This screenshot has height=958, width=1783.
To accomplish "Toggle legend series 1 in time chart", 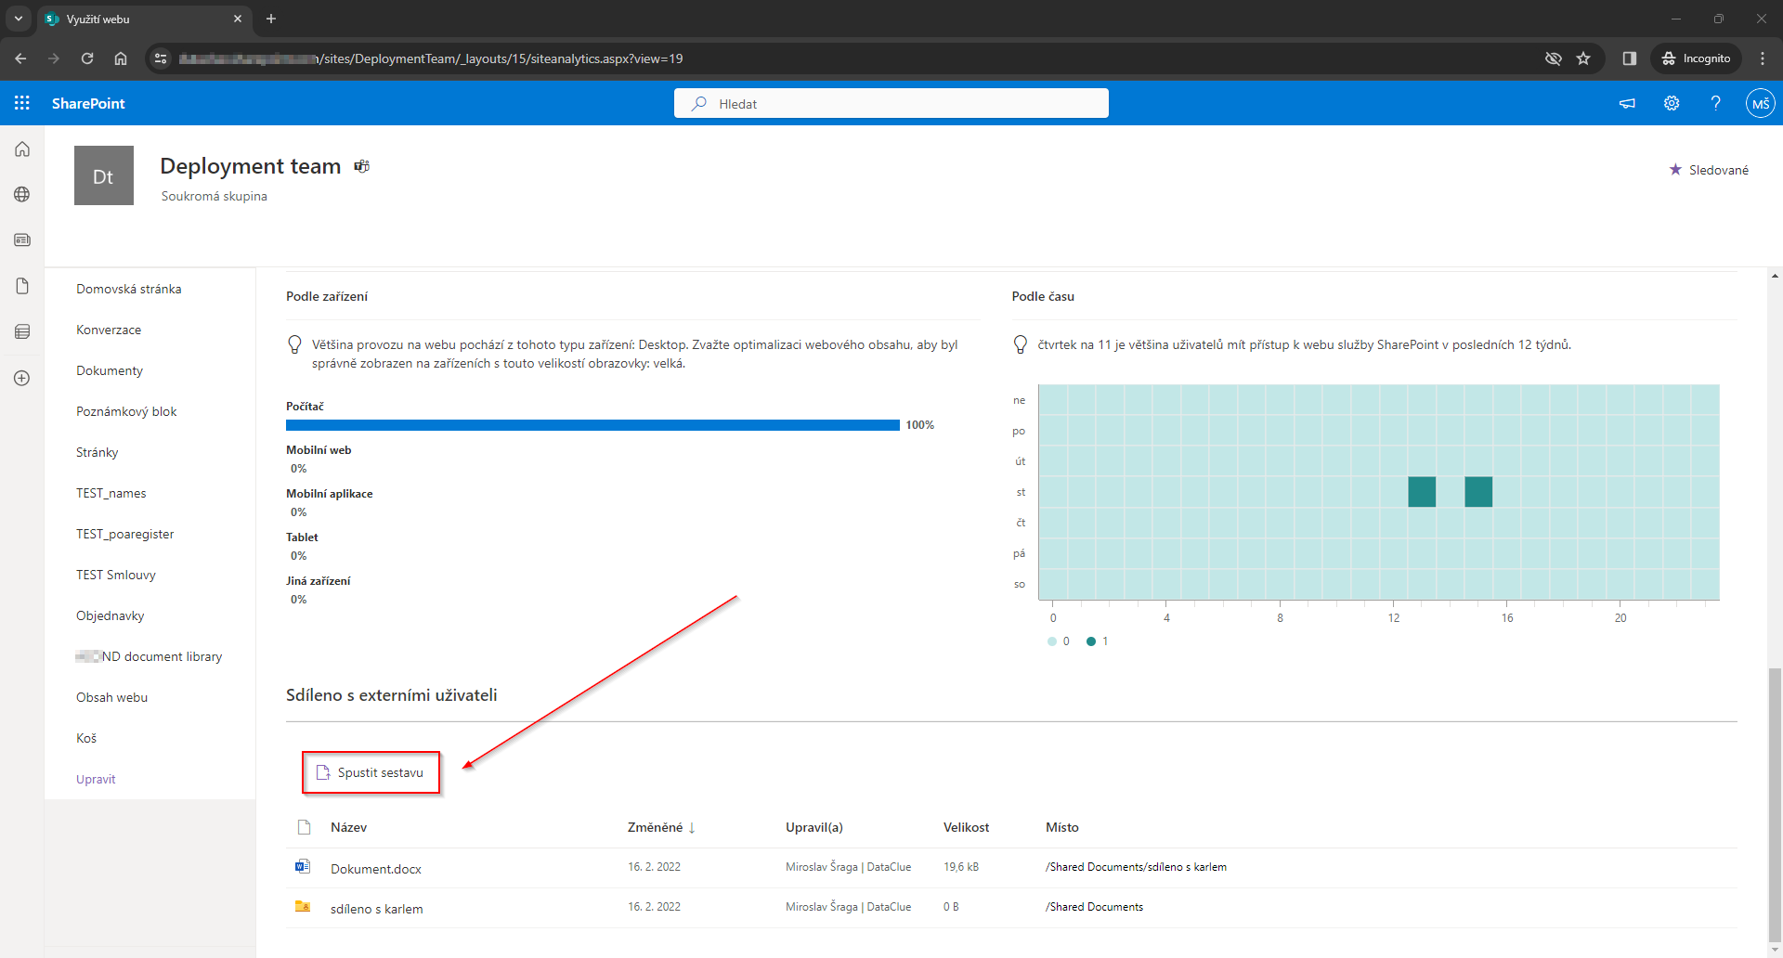I will click(x=1097, y=641).
